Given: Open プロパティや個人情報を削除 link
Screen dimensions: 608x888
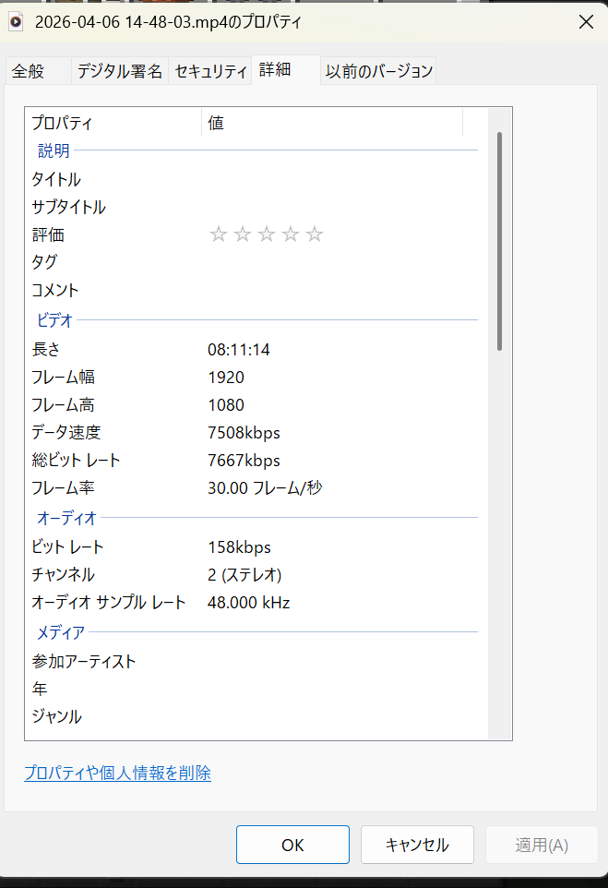Looking at the screenshot, I should pos(118,773).
